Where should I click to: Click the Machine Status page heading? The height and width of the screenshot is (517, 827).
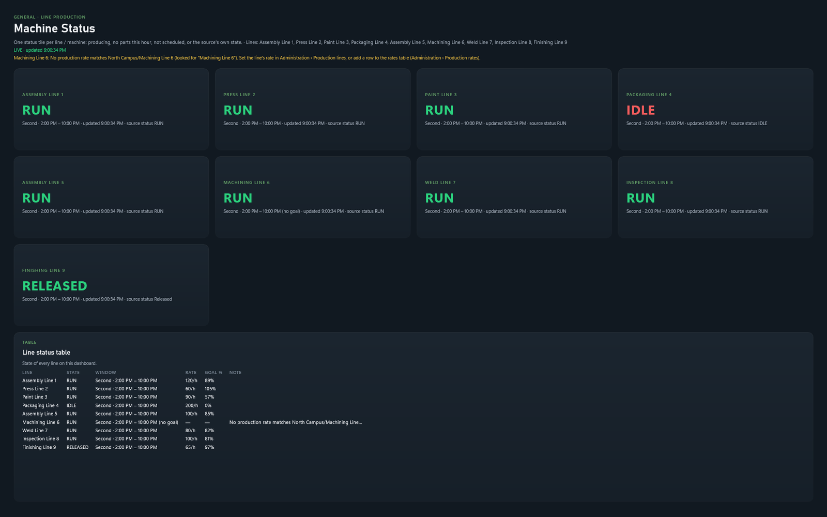(54, 28)
